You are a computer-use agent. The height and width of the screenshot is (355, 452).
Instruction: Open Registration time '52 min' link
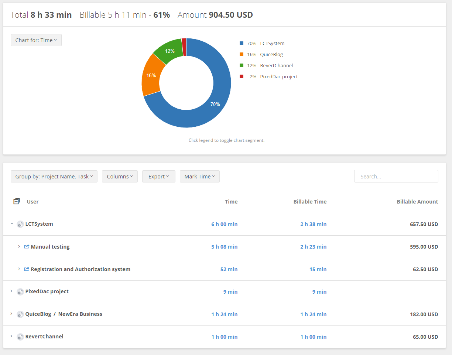[x=229, y=269]
